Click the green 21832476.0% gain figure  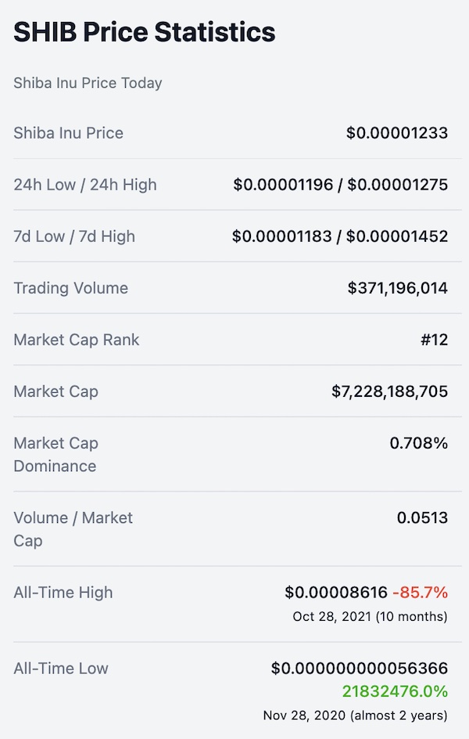[395, 691]
